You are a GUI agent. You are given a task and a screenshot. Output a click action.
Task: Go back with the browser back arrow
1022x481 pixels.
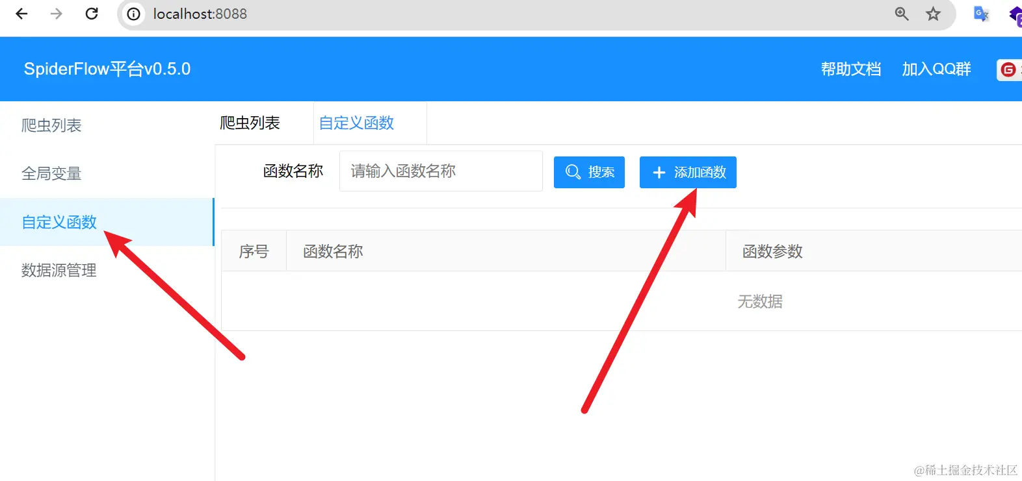[x=21, y=14]
